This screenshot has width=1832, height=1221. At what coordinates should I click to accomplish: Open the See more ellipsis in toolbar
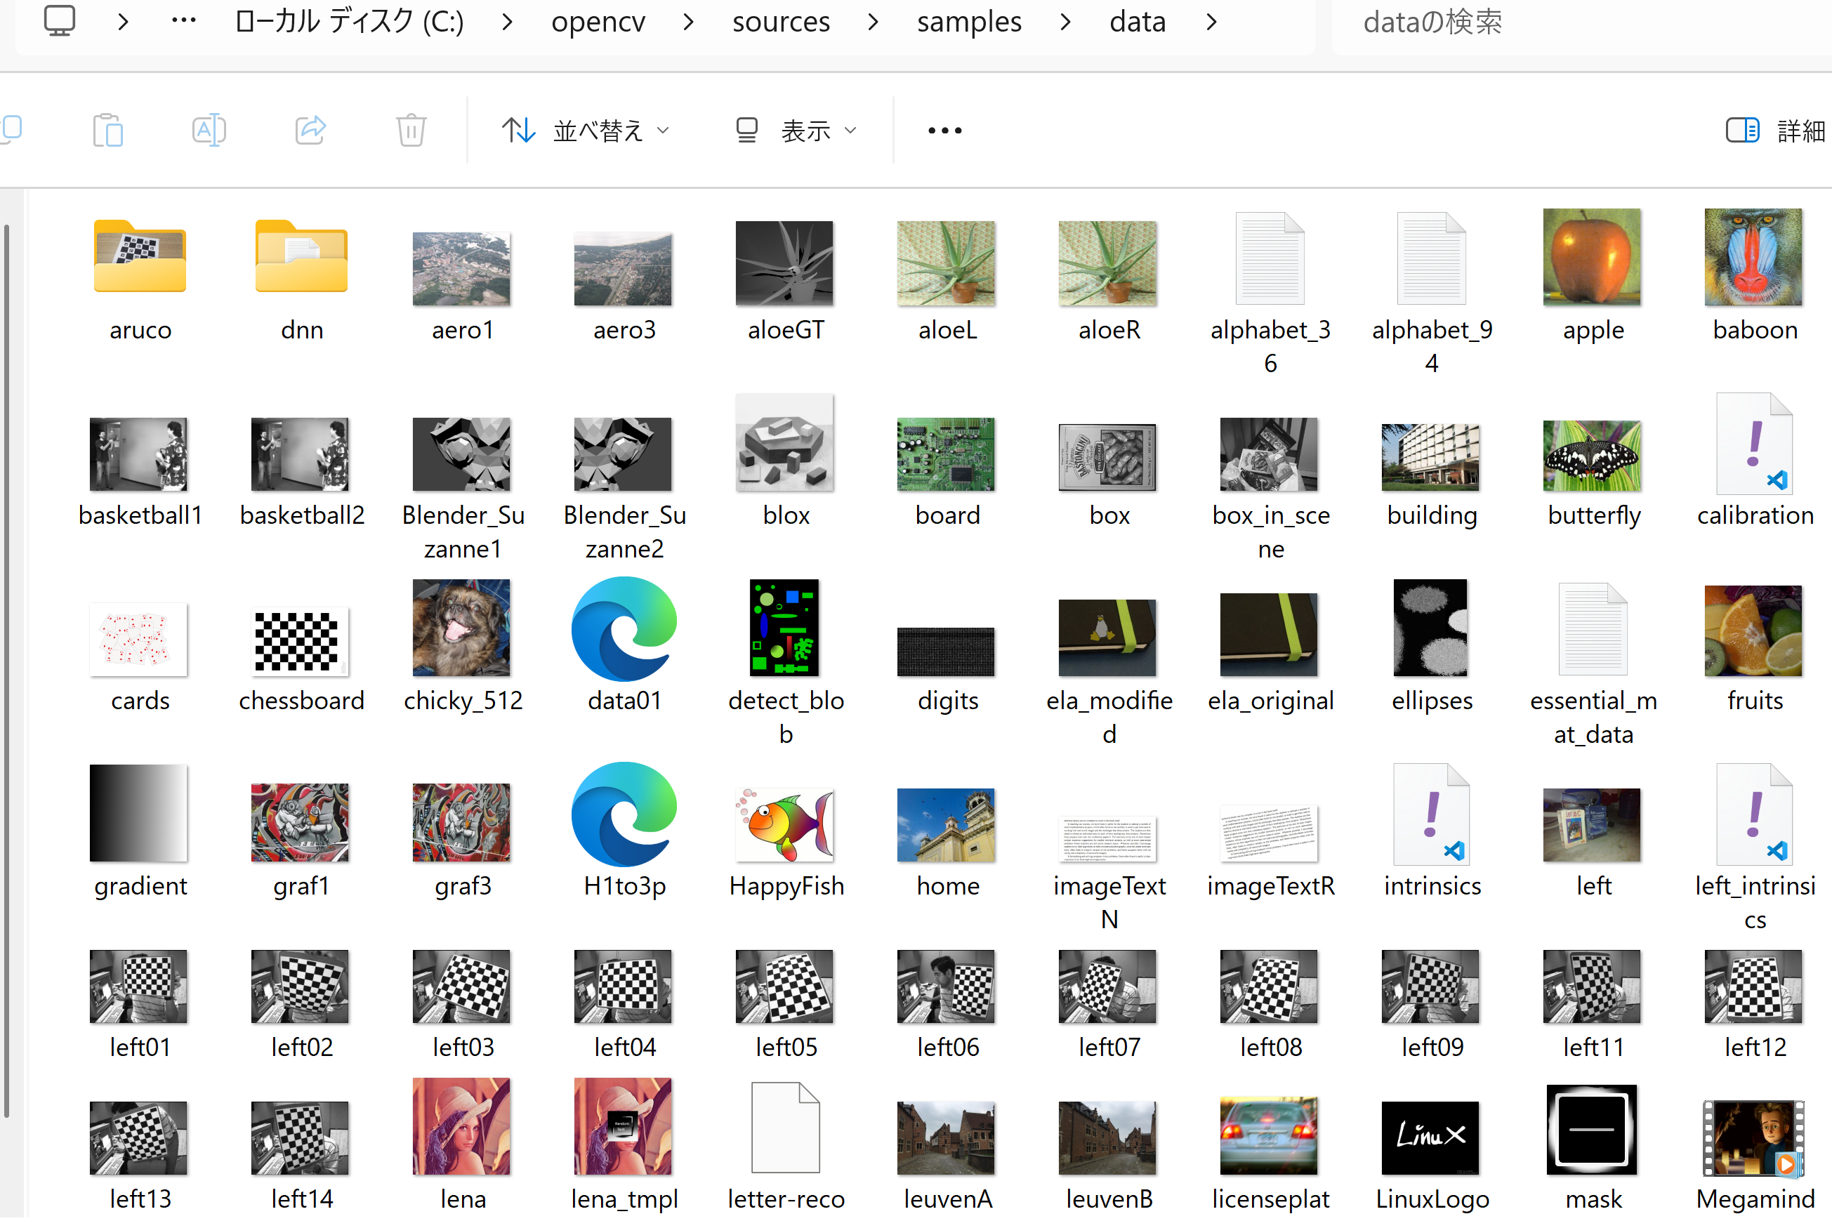[944, 130]
